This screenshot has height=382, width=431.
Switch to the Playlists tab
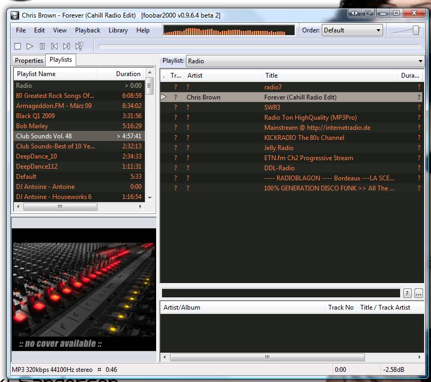click(x=61, y=60)
